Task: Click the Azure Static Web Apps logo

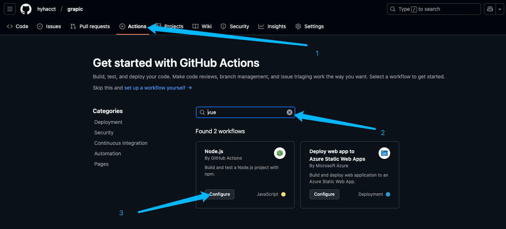Action: [x=384, y=153]
